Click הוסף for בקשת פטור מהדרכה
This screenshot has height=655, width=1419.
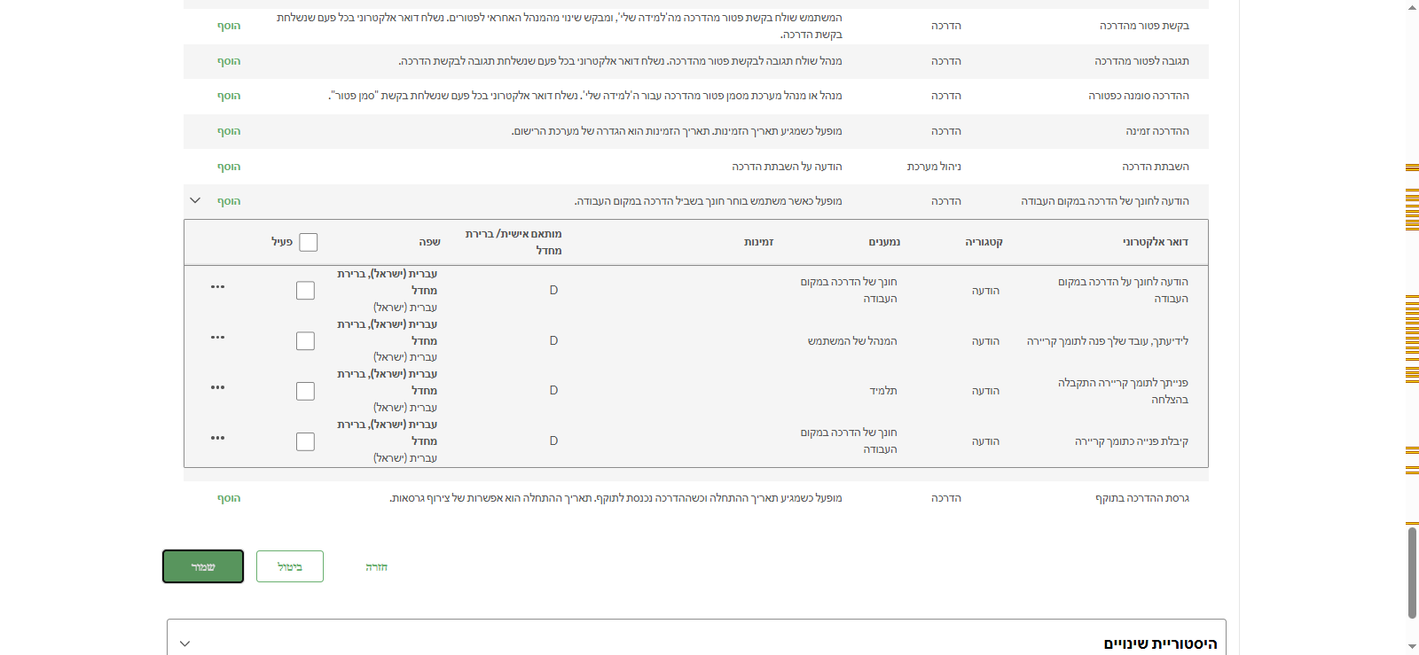pyautogui.click(x=229, y=26)
